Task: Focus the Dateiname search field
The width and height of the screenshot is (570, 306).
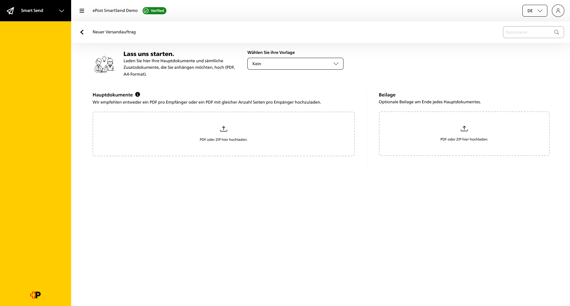Action: click(528, 32)
